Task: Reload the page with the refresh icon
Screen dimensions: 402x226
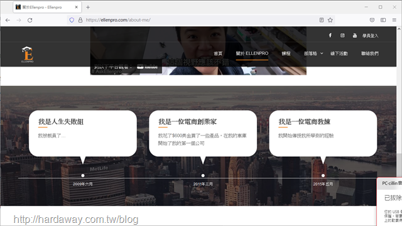Action: click(30, 20)
